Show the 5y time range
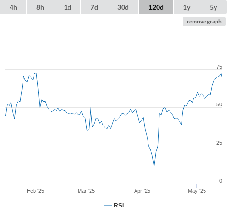Viewport: 227px width, 218px height. coord(213,7)
